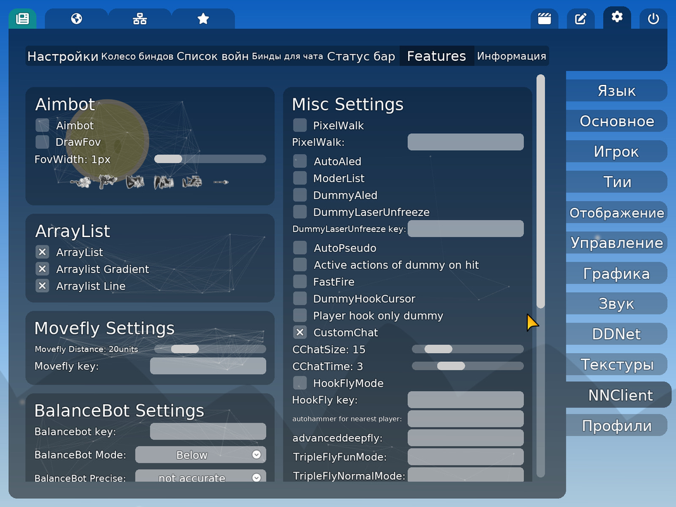The image size is (676, 507).
Task: Open the Основное settings page
Action: (616, 121)
